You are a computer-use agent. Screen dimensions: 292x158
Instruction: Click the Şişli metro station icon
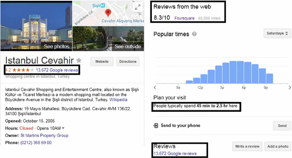[x=103, y=6]
